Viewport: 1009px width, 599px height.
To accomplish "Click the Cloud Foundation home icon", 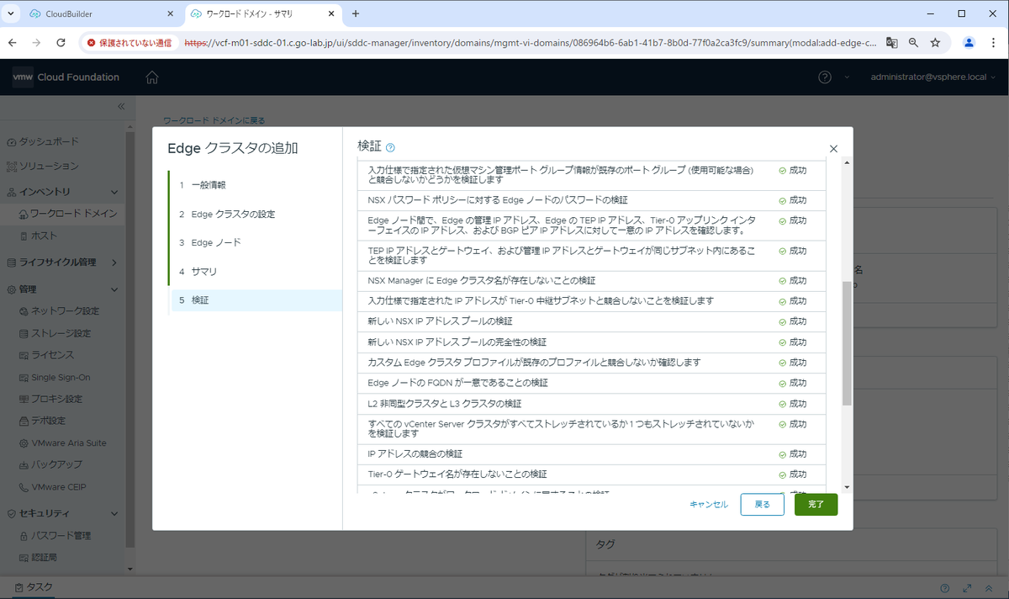I will (151, 77).
